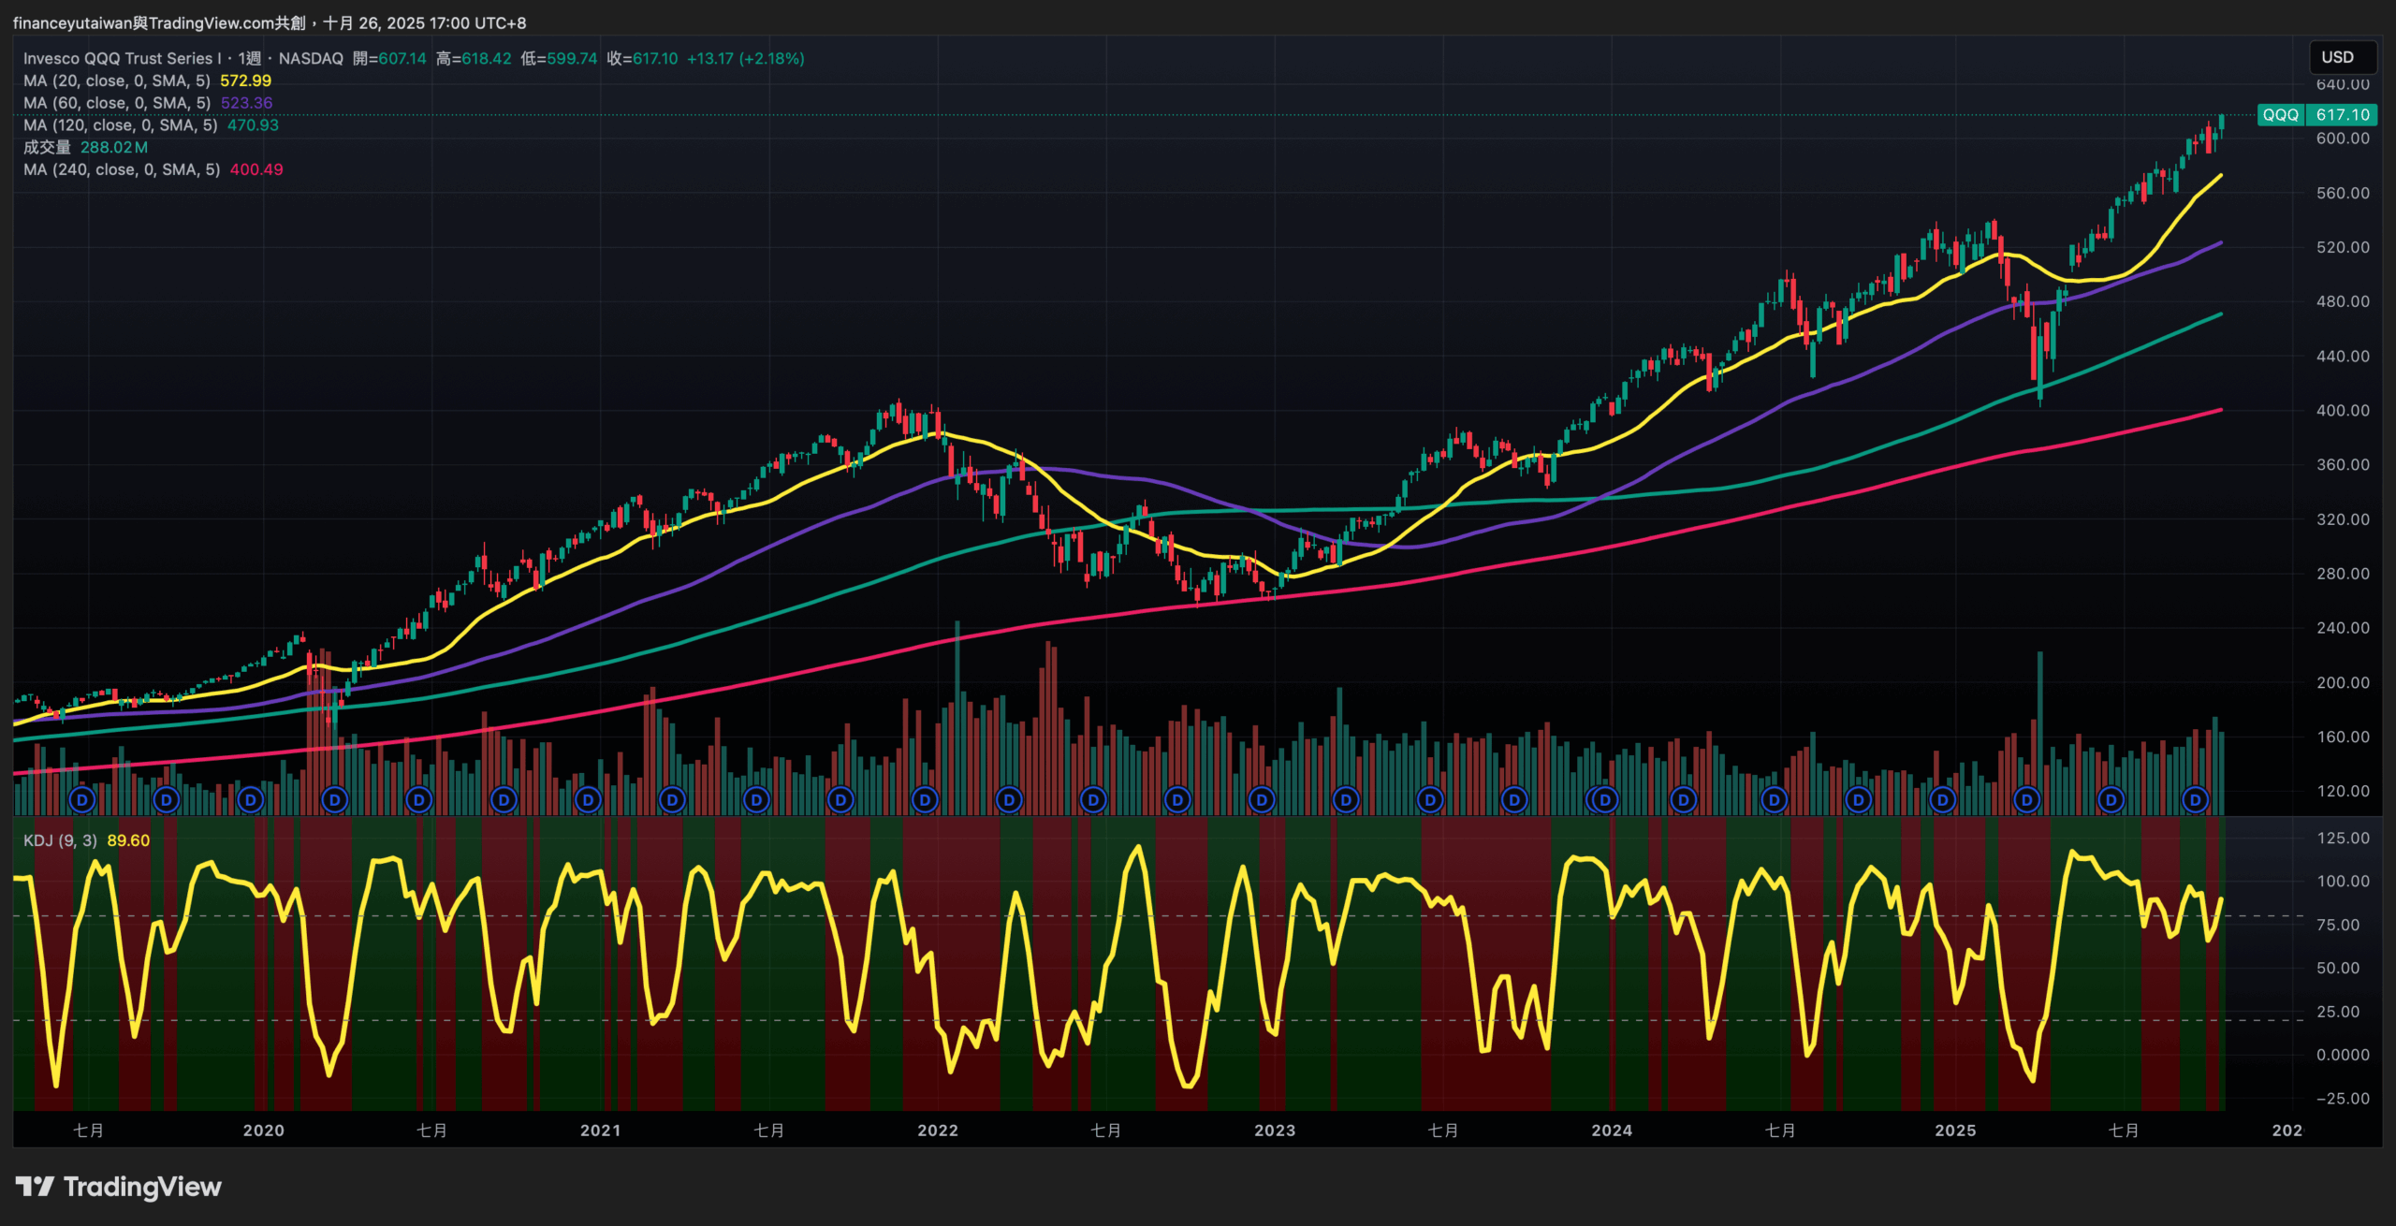Click the 400.00 price axis label

pyautogui.click(x=2343, y=410)
